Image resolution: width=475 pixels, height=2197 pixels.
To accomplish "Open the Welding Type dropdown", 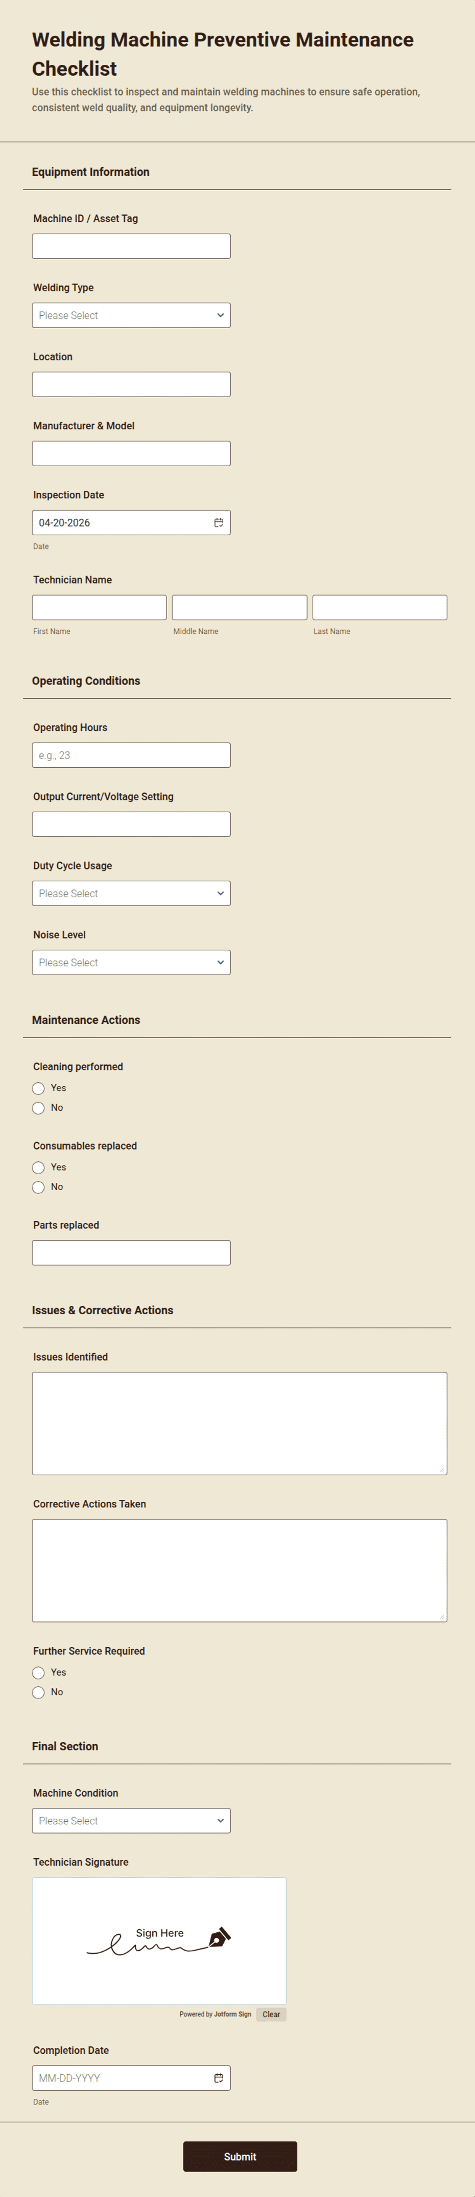I will [x=130, y=315].
